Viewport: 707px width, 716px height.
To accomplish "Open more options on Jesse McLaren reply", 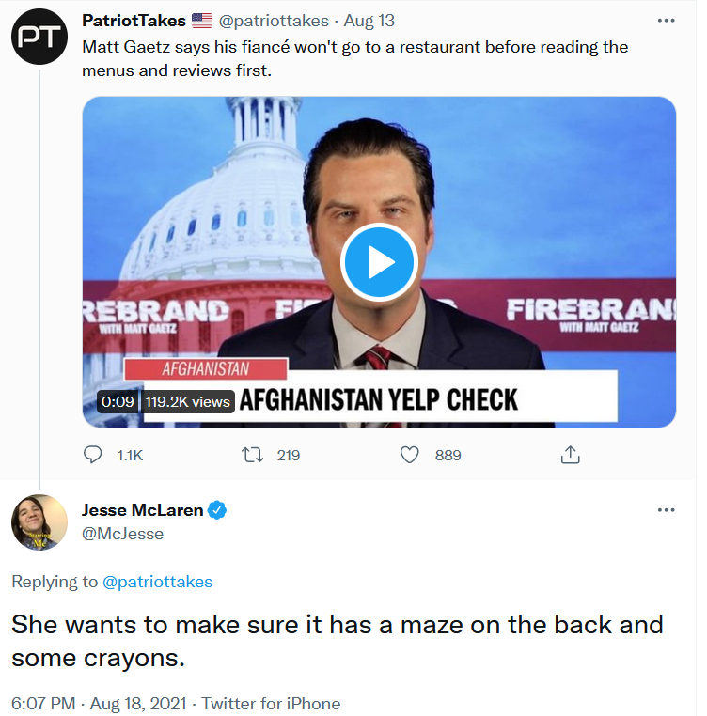I will pos(666,510).
